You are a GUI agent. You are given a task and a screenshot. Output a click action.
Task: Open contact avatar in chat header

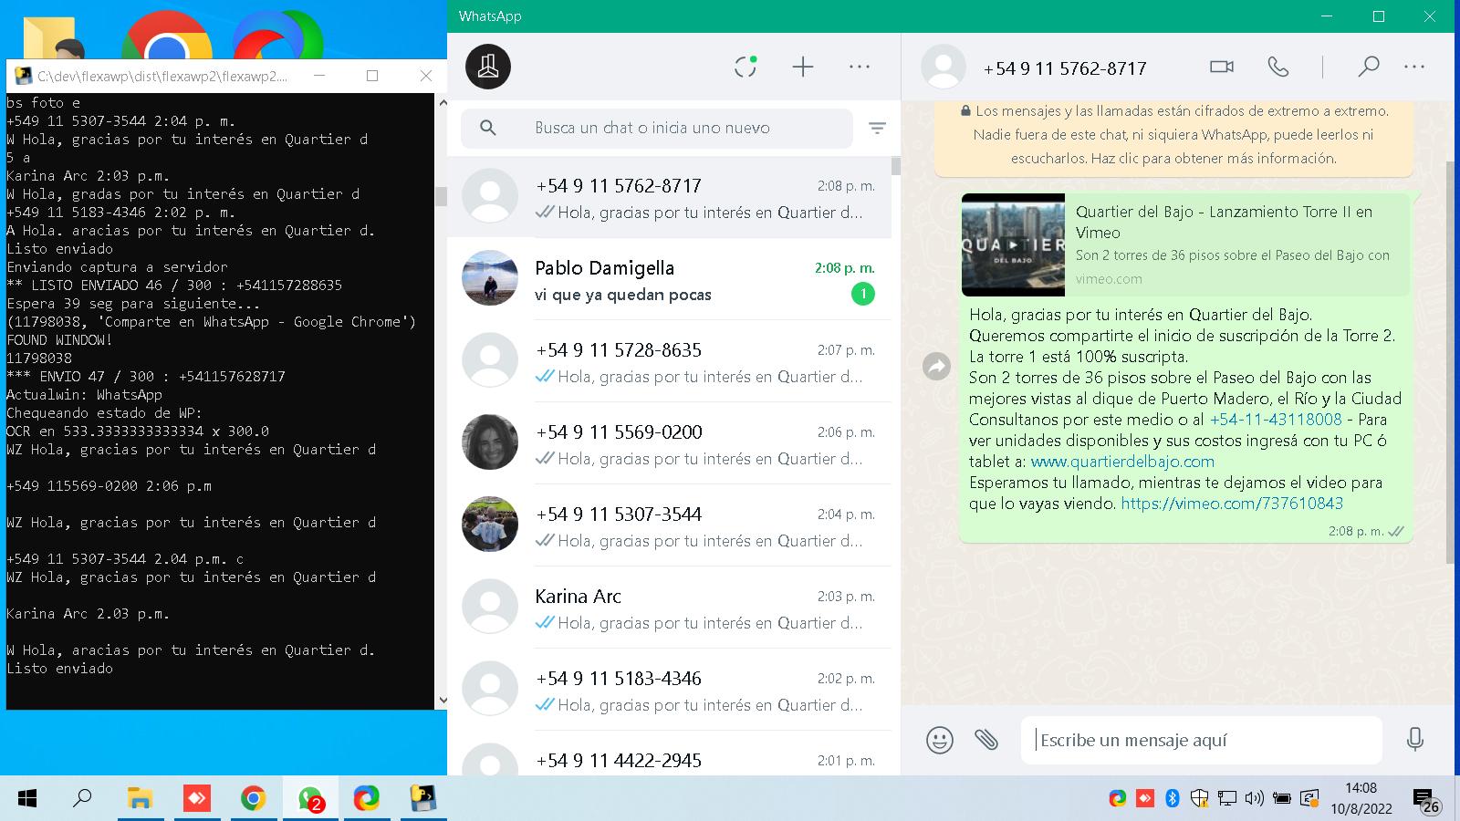[x=944, y=68]
